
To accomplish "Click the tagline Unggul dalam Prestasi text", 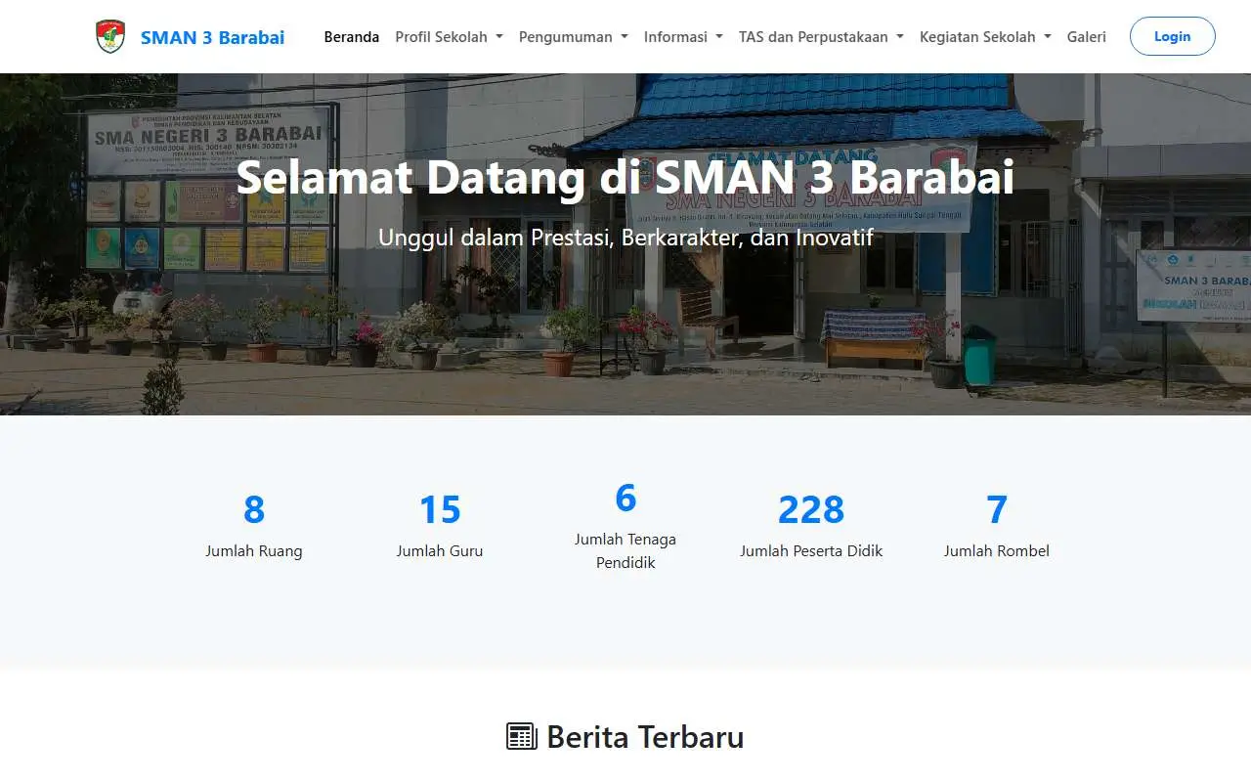I will (625, 238).
